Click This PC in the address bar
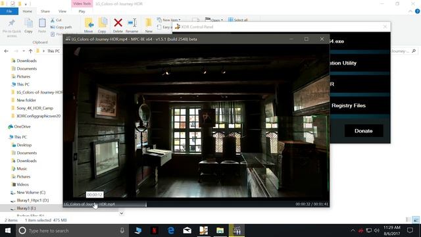This screenshot has height=237, width=421. (53, 51)
